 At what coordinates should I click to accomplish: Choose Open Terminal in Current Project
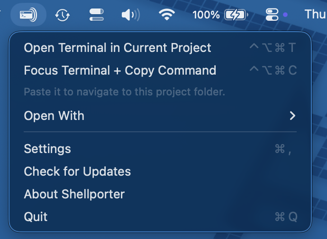[118, 48]
